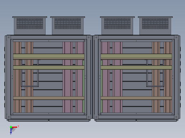Select the second rooftop vent unit from left
The height and width of the screenshot is (138, 185).
point(68,25)
